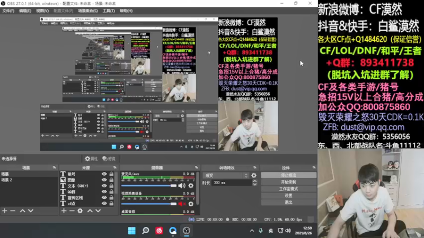The width and height of the screenshot is (424, 238).
Task: Open Windows search from the taskbar
Action: click(145, 231)
